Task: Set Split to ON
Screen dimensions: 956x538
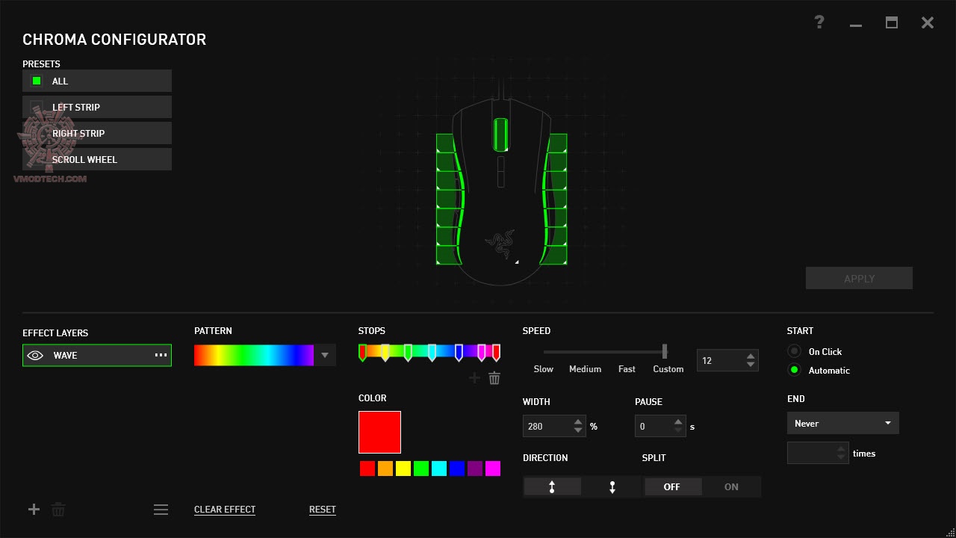Action: tap(731, 487)
